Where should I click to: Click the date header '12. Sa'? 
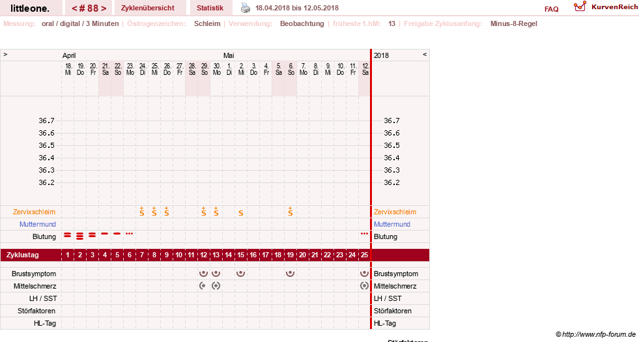coord(365,69)
